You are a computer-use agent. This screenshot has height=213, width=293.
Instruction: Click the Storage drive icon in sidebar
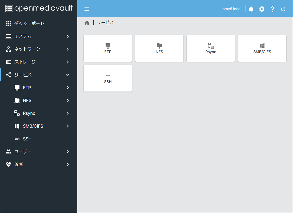[x=9, y=62]
